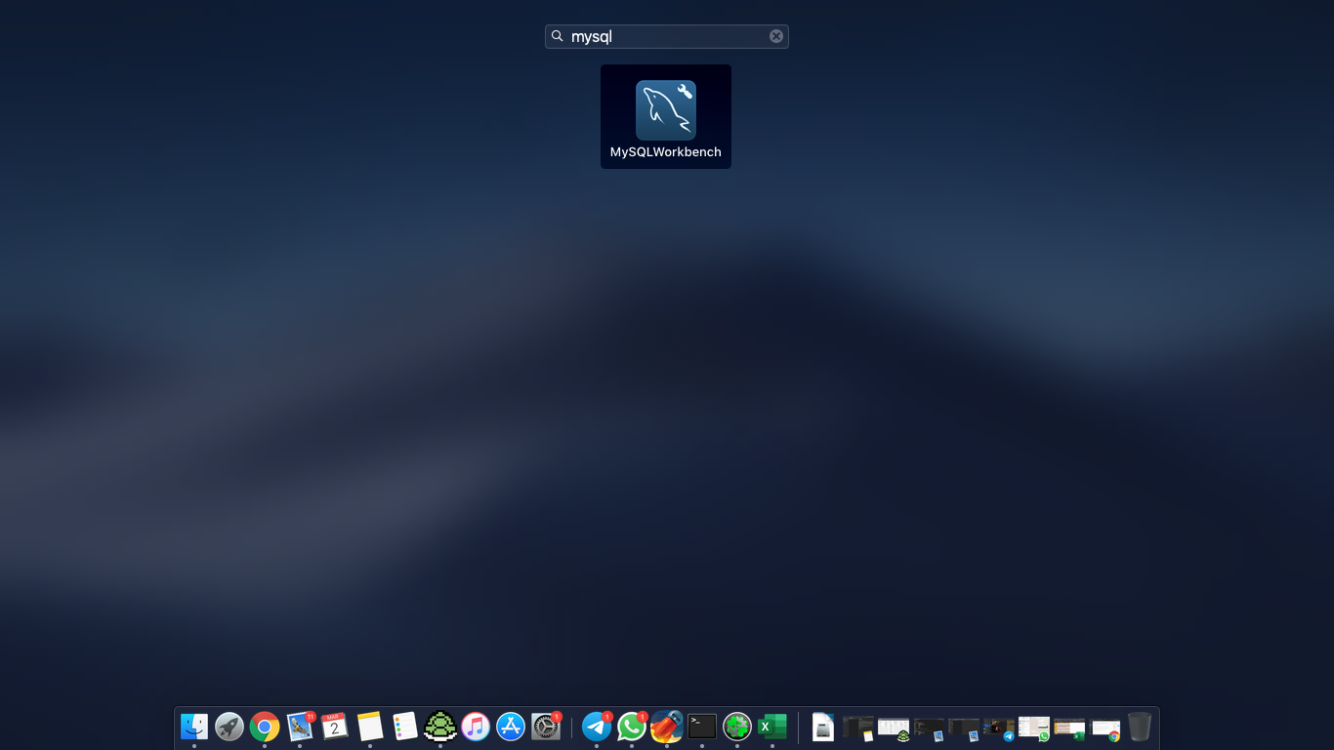Open Reminders from the Dock
The width and height of the screenshot is (1334, 750).
405,727
